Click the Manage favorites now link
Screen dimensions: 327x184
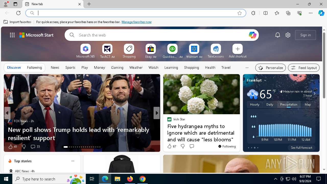[136, 22]
